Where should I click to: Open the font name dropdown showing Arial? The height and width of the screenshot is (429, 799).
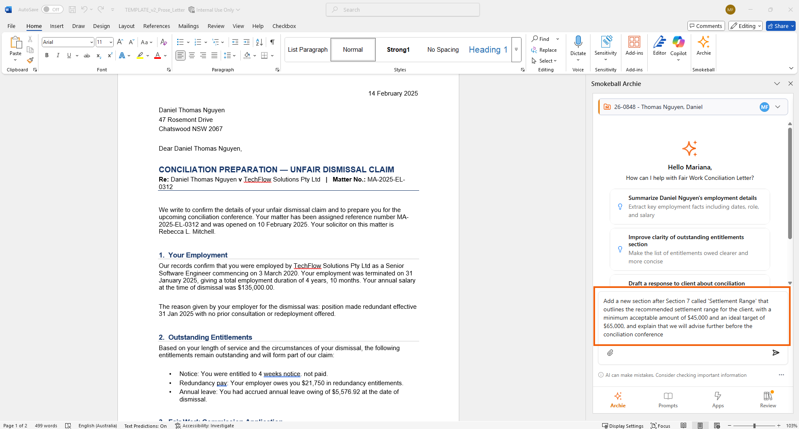click(x=92, y=42)
